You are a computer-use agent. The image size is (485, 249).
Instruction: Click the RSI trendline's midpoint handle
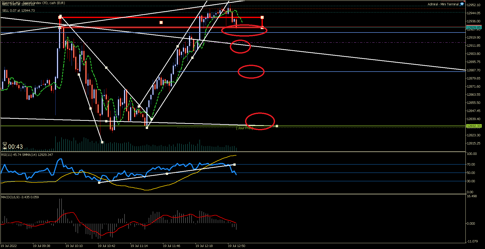click(167, 174)
